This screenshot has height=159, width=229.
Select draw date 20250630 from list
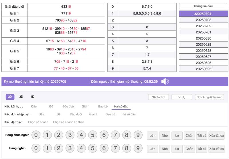tap(204, 38)
